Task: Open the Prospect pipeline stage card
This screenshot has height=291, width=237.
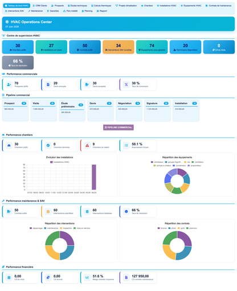Action: coord(15,110)
